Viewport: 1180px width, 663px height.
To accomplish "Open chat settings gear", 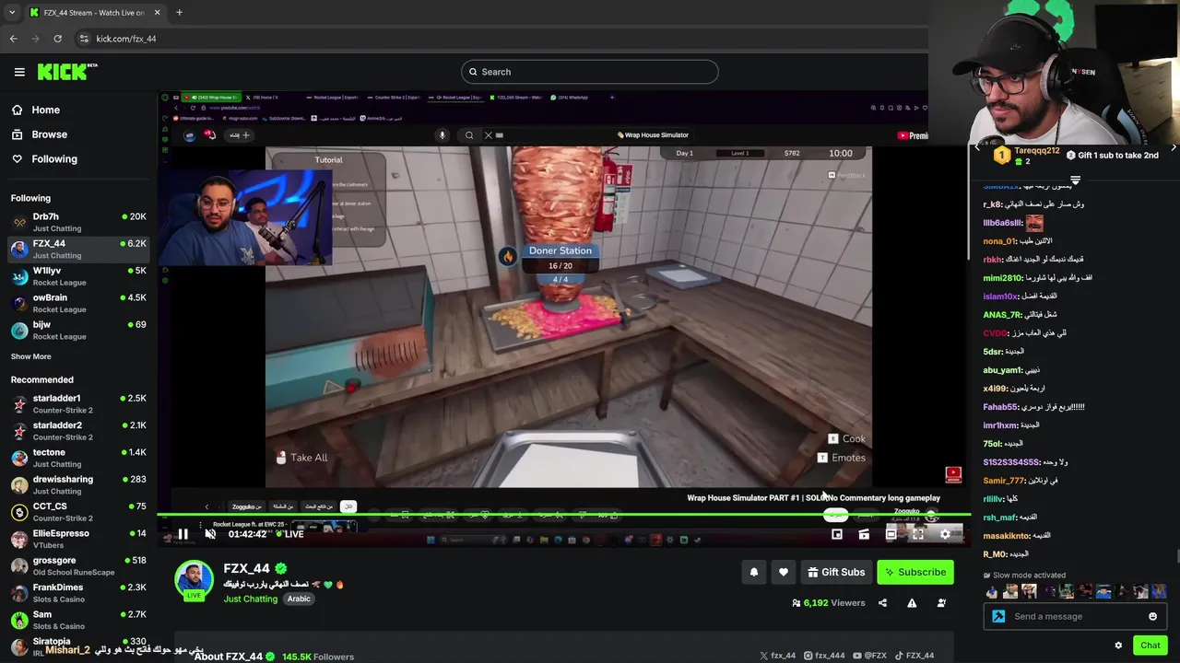I will click(1118, 646).
